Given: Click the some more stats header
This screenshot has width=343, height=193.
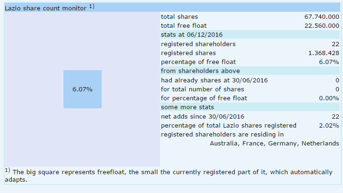Looking at the screenshot, I should pyautogui.click(x=184, y=107).
